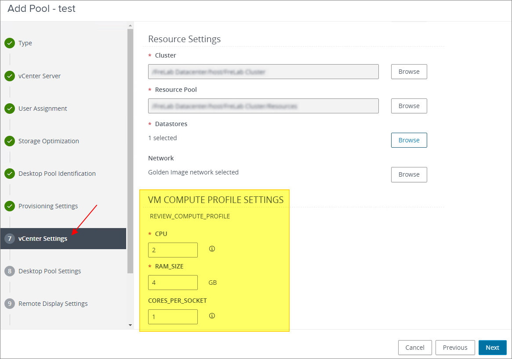Browse for a Network

click(409, 174)
